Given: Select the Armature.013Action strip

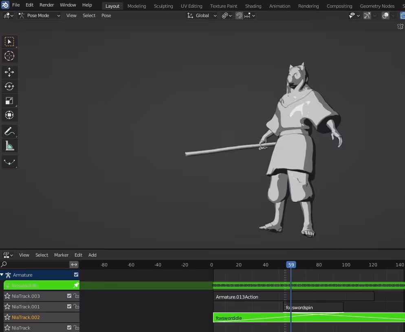Looking at the screenshot, I should tap(294, 297).
